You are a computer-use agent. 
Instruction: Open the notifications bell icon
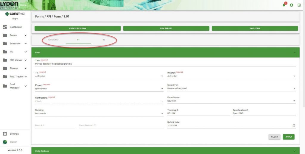(x=284, y=5)
